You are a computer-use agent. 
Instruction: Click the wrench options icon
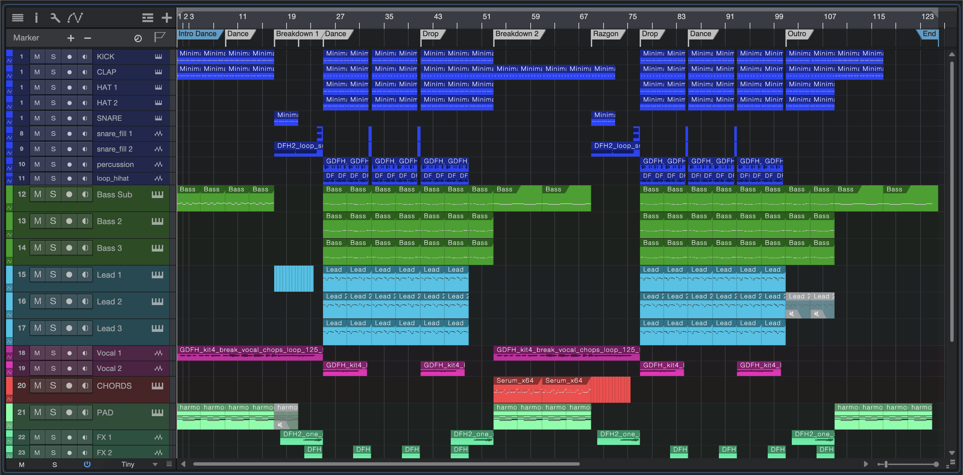click(x=55, y=17)
